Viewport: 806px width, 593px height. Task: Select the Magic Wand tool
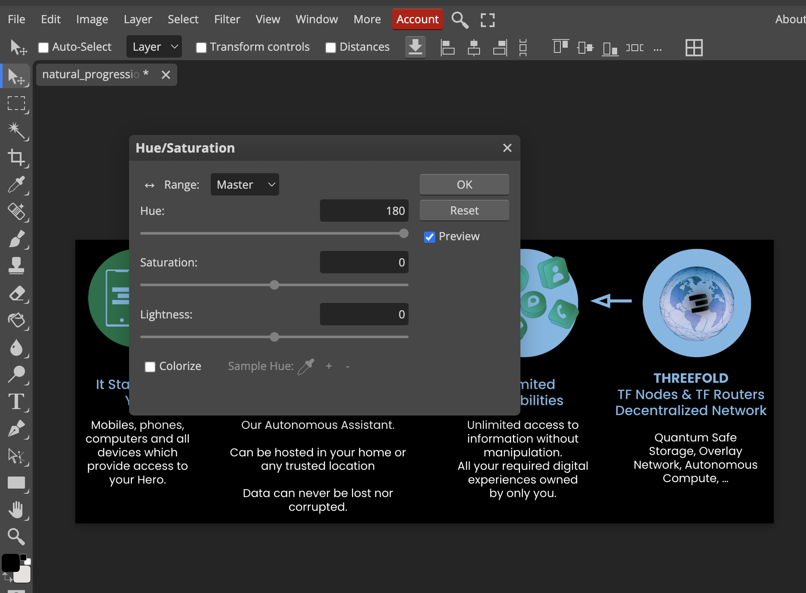16,130
